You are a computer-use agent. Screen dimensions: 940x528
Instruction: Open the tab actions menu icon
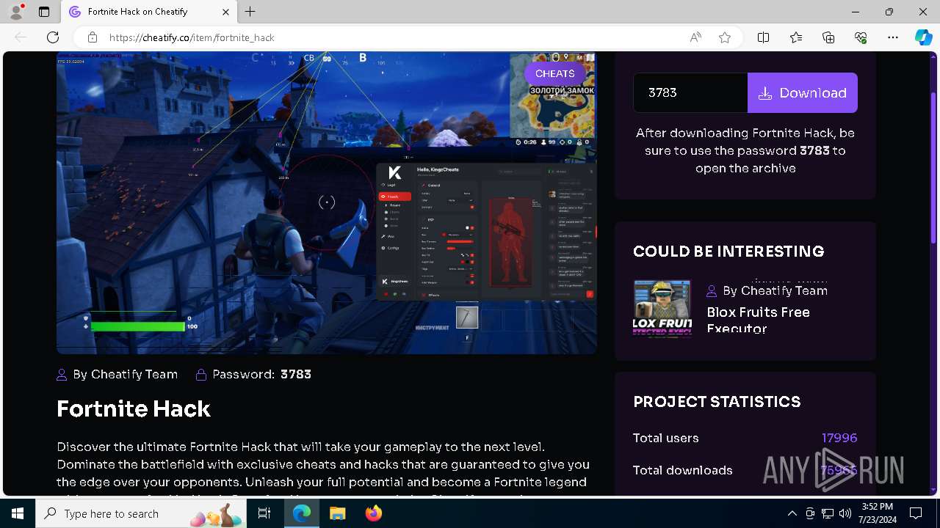[x=44, y=12]
